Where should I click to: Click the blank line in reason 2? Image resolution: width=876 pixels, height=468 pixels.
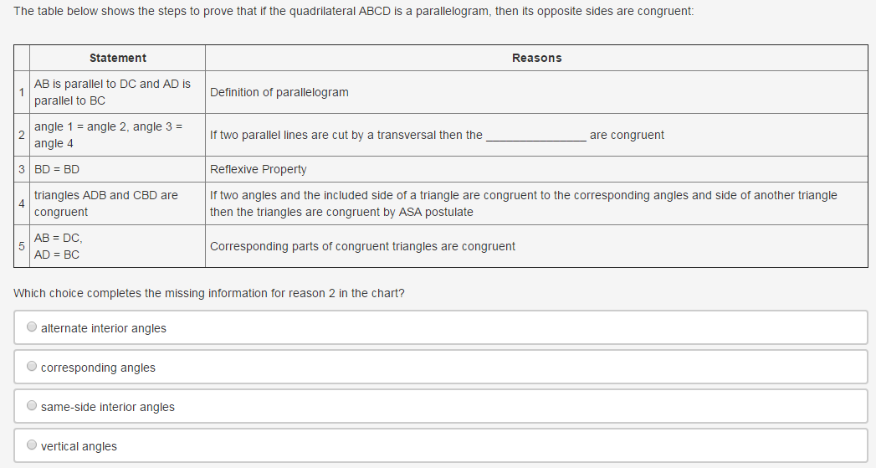(535, 136)
